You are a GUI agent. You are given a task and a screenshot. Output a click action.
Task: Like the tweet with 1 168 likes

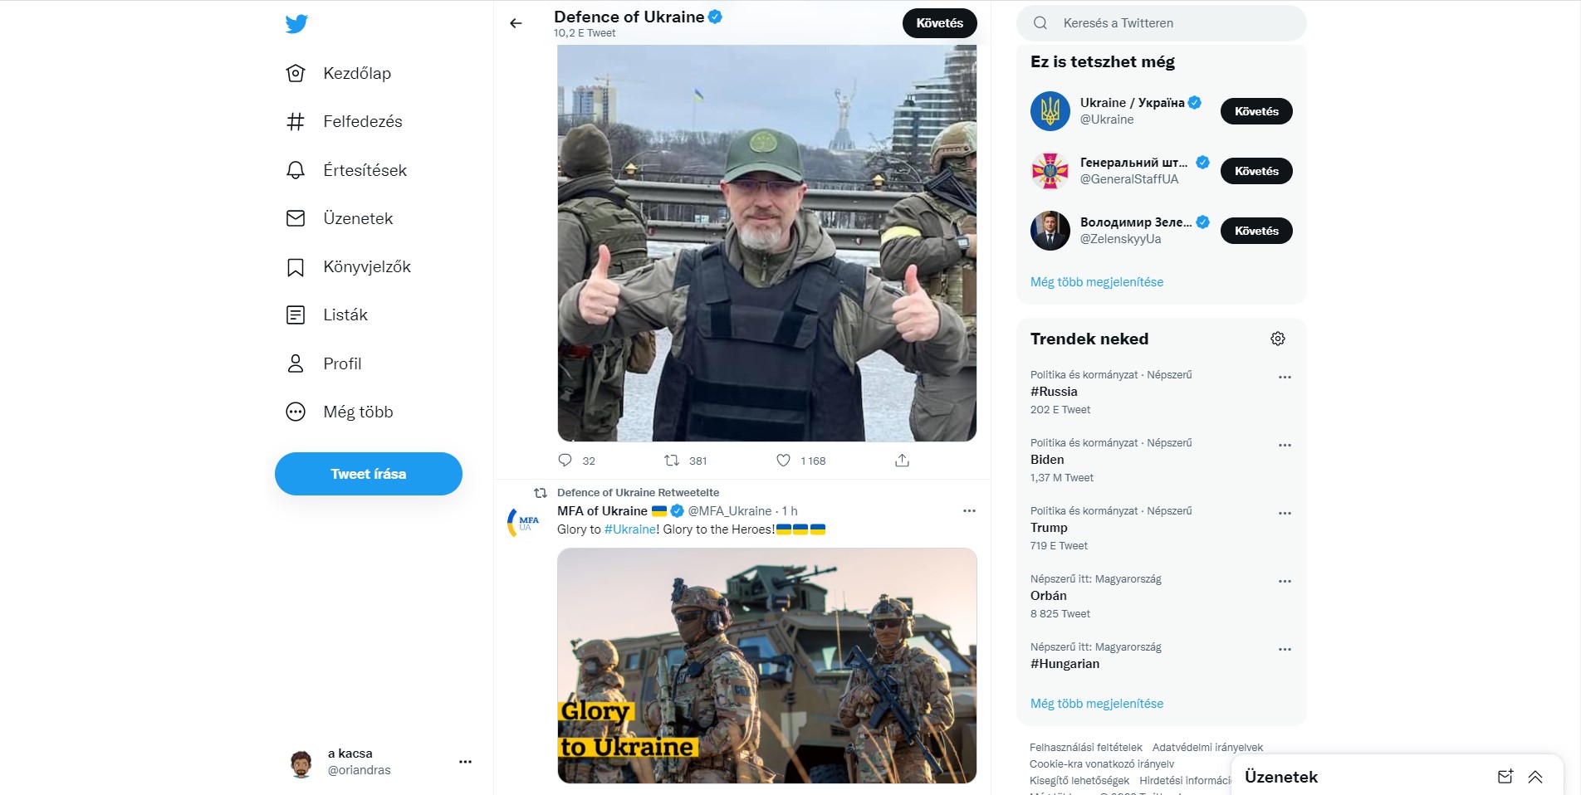pyautogui.click(x=783, y=461)
